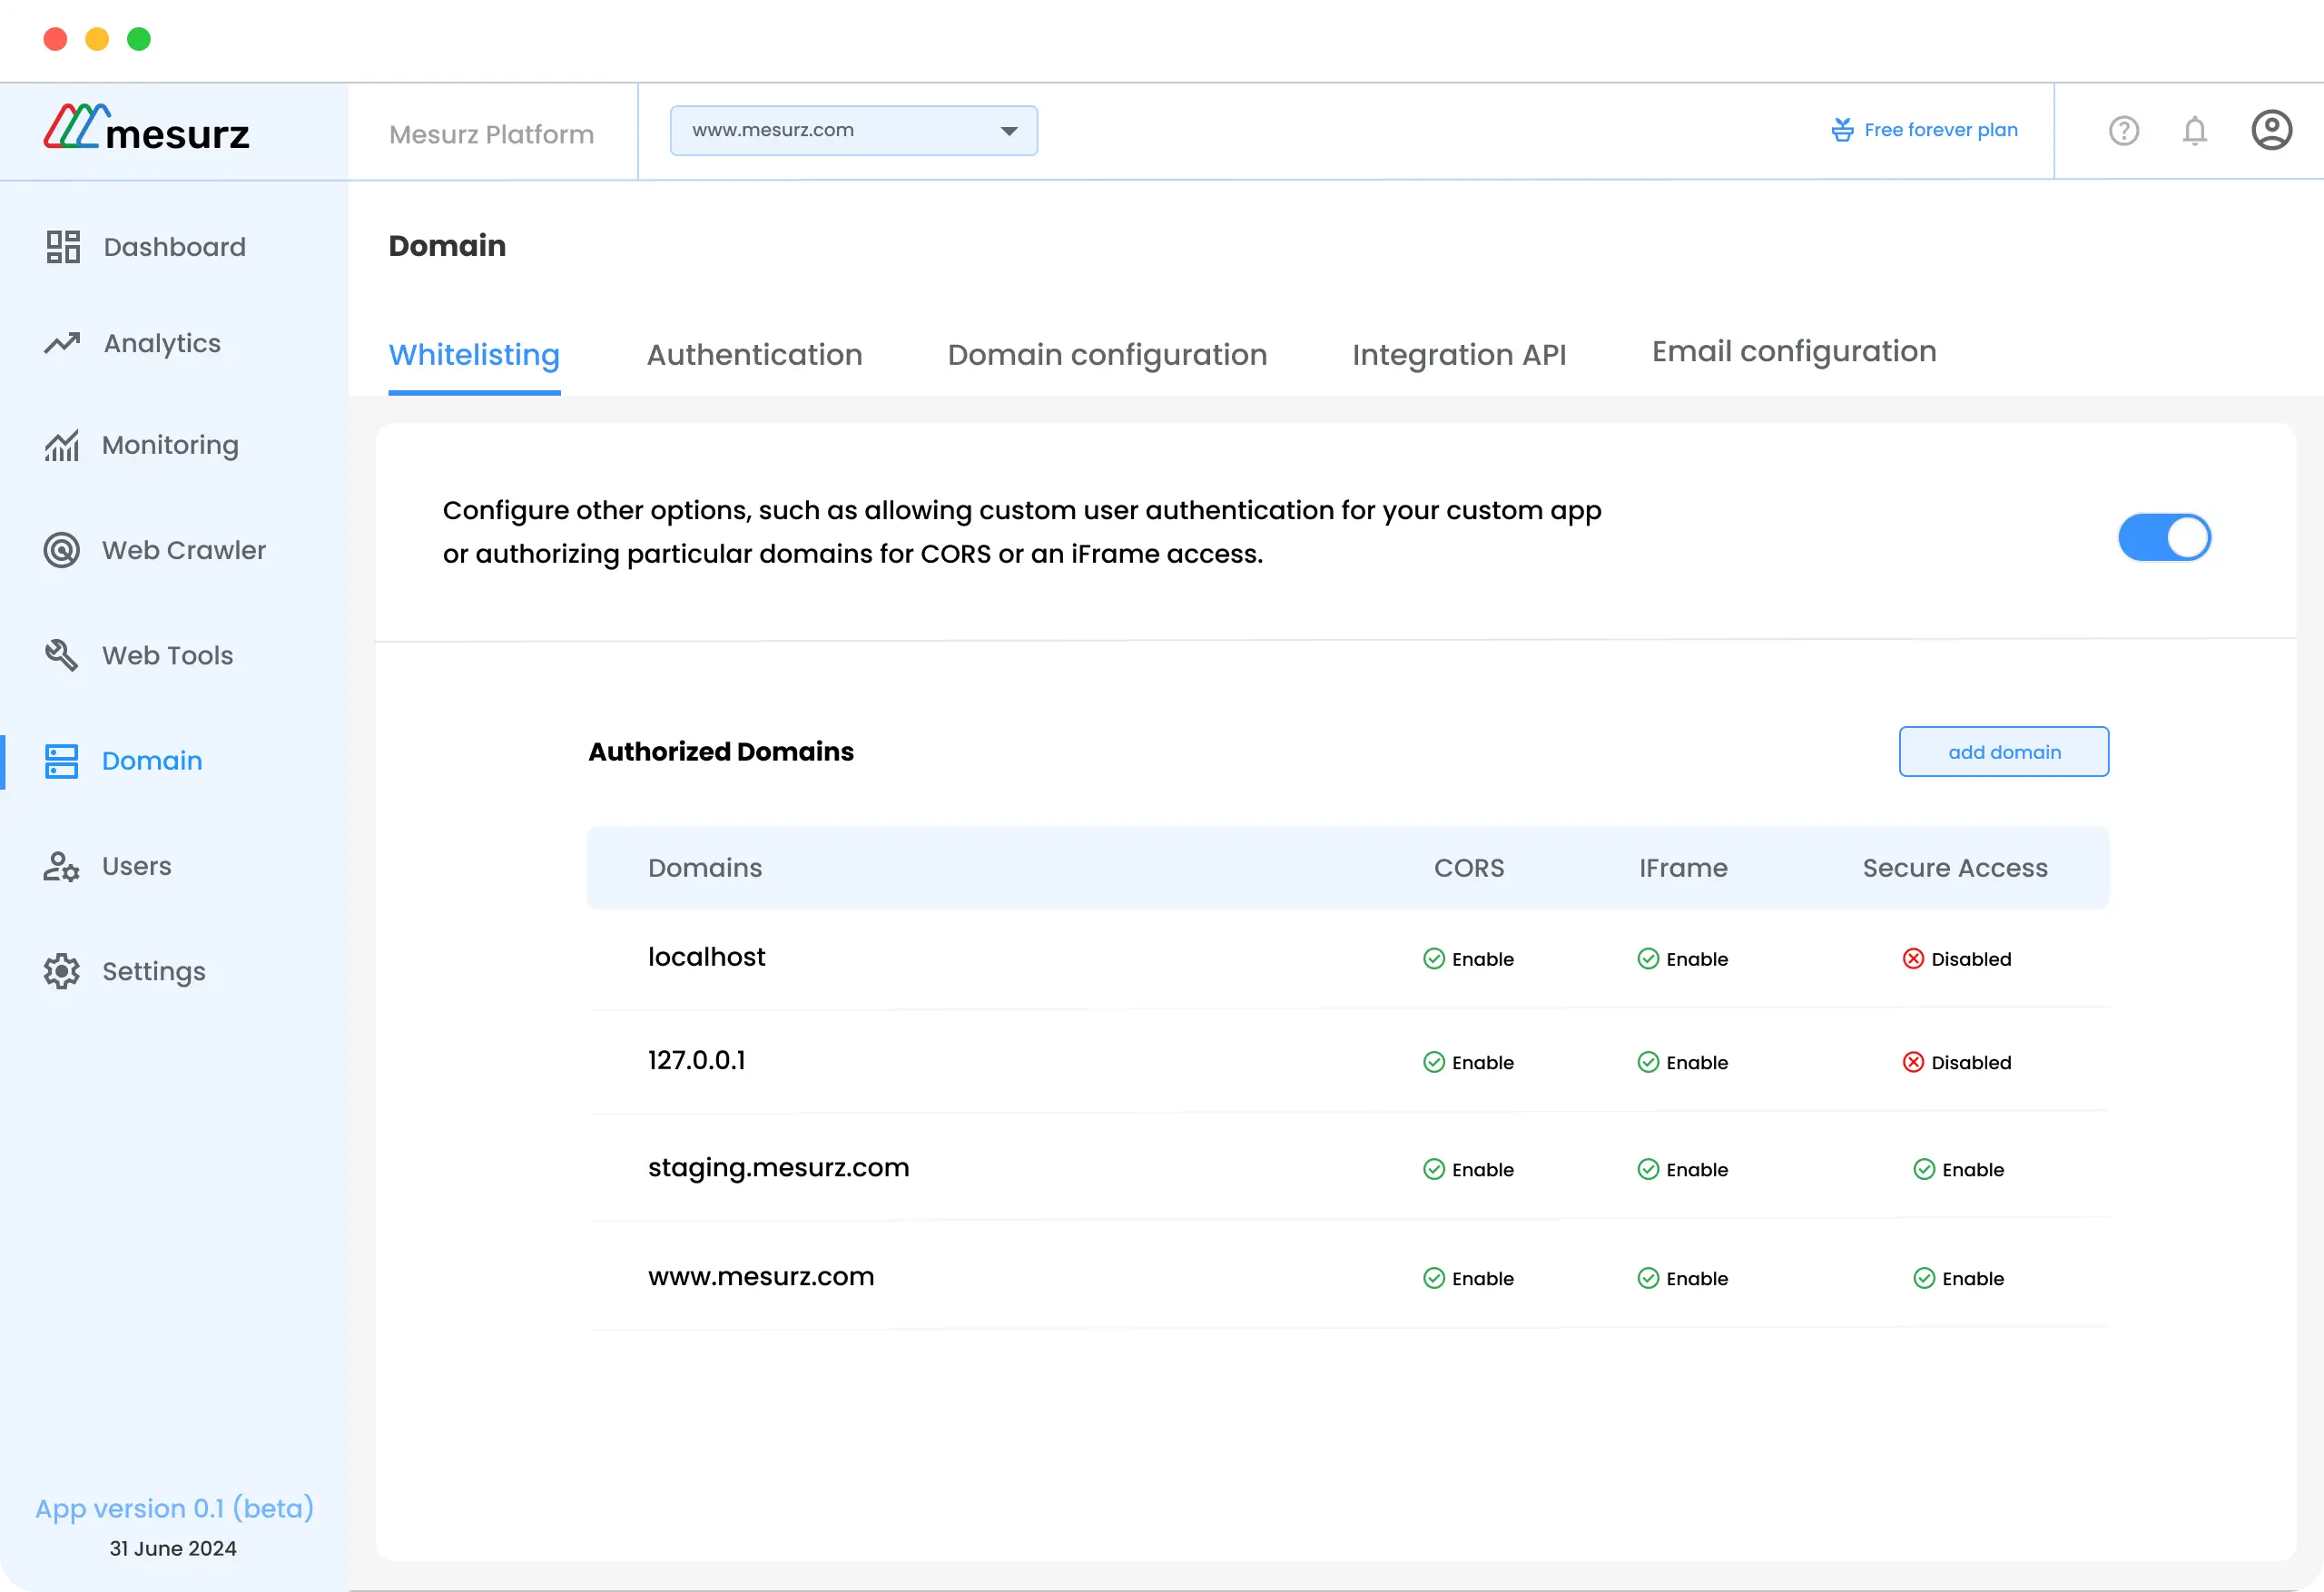Open Users in the sidebar
Image resolution: width=2324 pixels, height=1592 pixels.
pyautogui.click(x=136, y=866)
